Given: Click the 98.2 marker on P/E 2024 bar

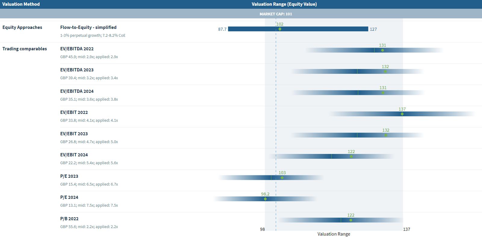Looking at the screenshot, I should [x=265, y=199].
